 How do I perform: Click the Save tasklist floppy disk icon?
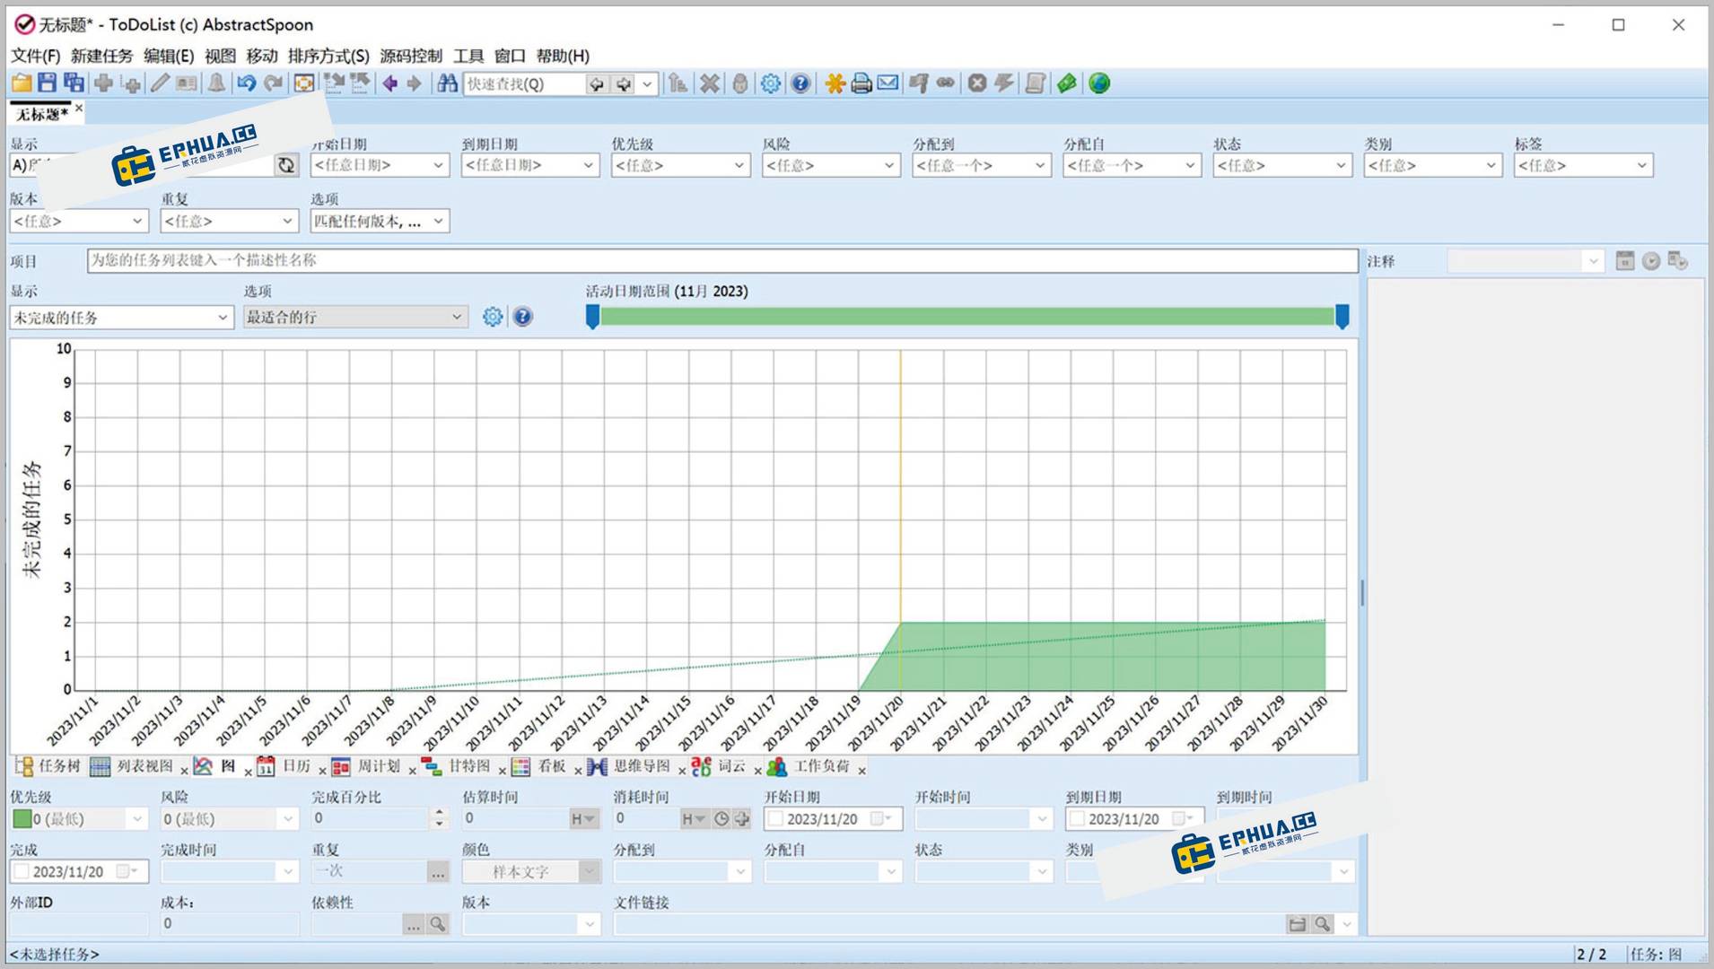pos(47,83)
